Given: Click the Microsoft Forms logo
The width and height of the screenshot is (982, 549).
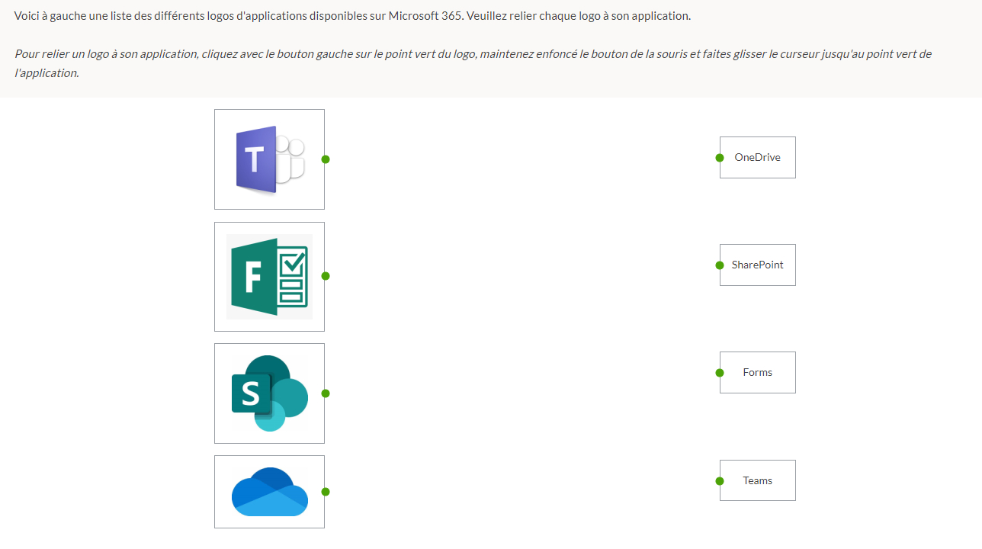Looking at the screenshot, I should (269, 277).
